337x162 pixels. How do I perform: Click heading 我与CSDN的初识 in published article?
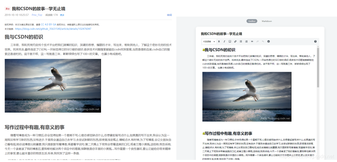point(24,37)
